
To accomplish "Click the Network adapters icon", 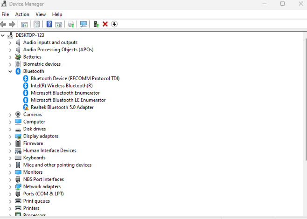I will [18, 187].
